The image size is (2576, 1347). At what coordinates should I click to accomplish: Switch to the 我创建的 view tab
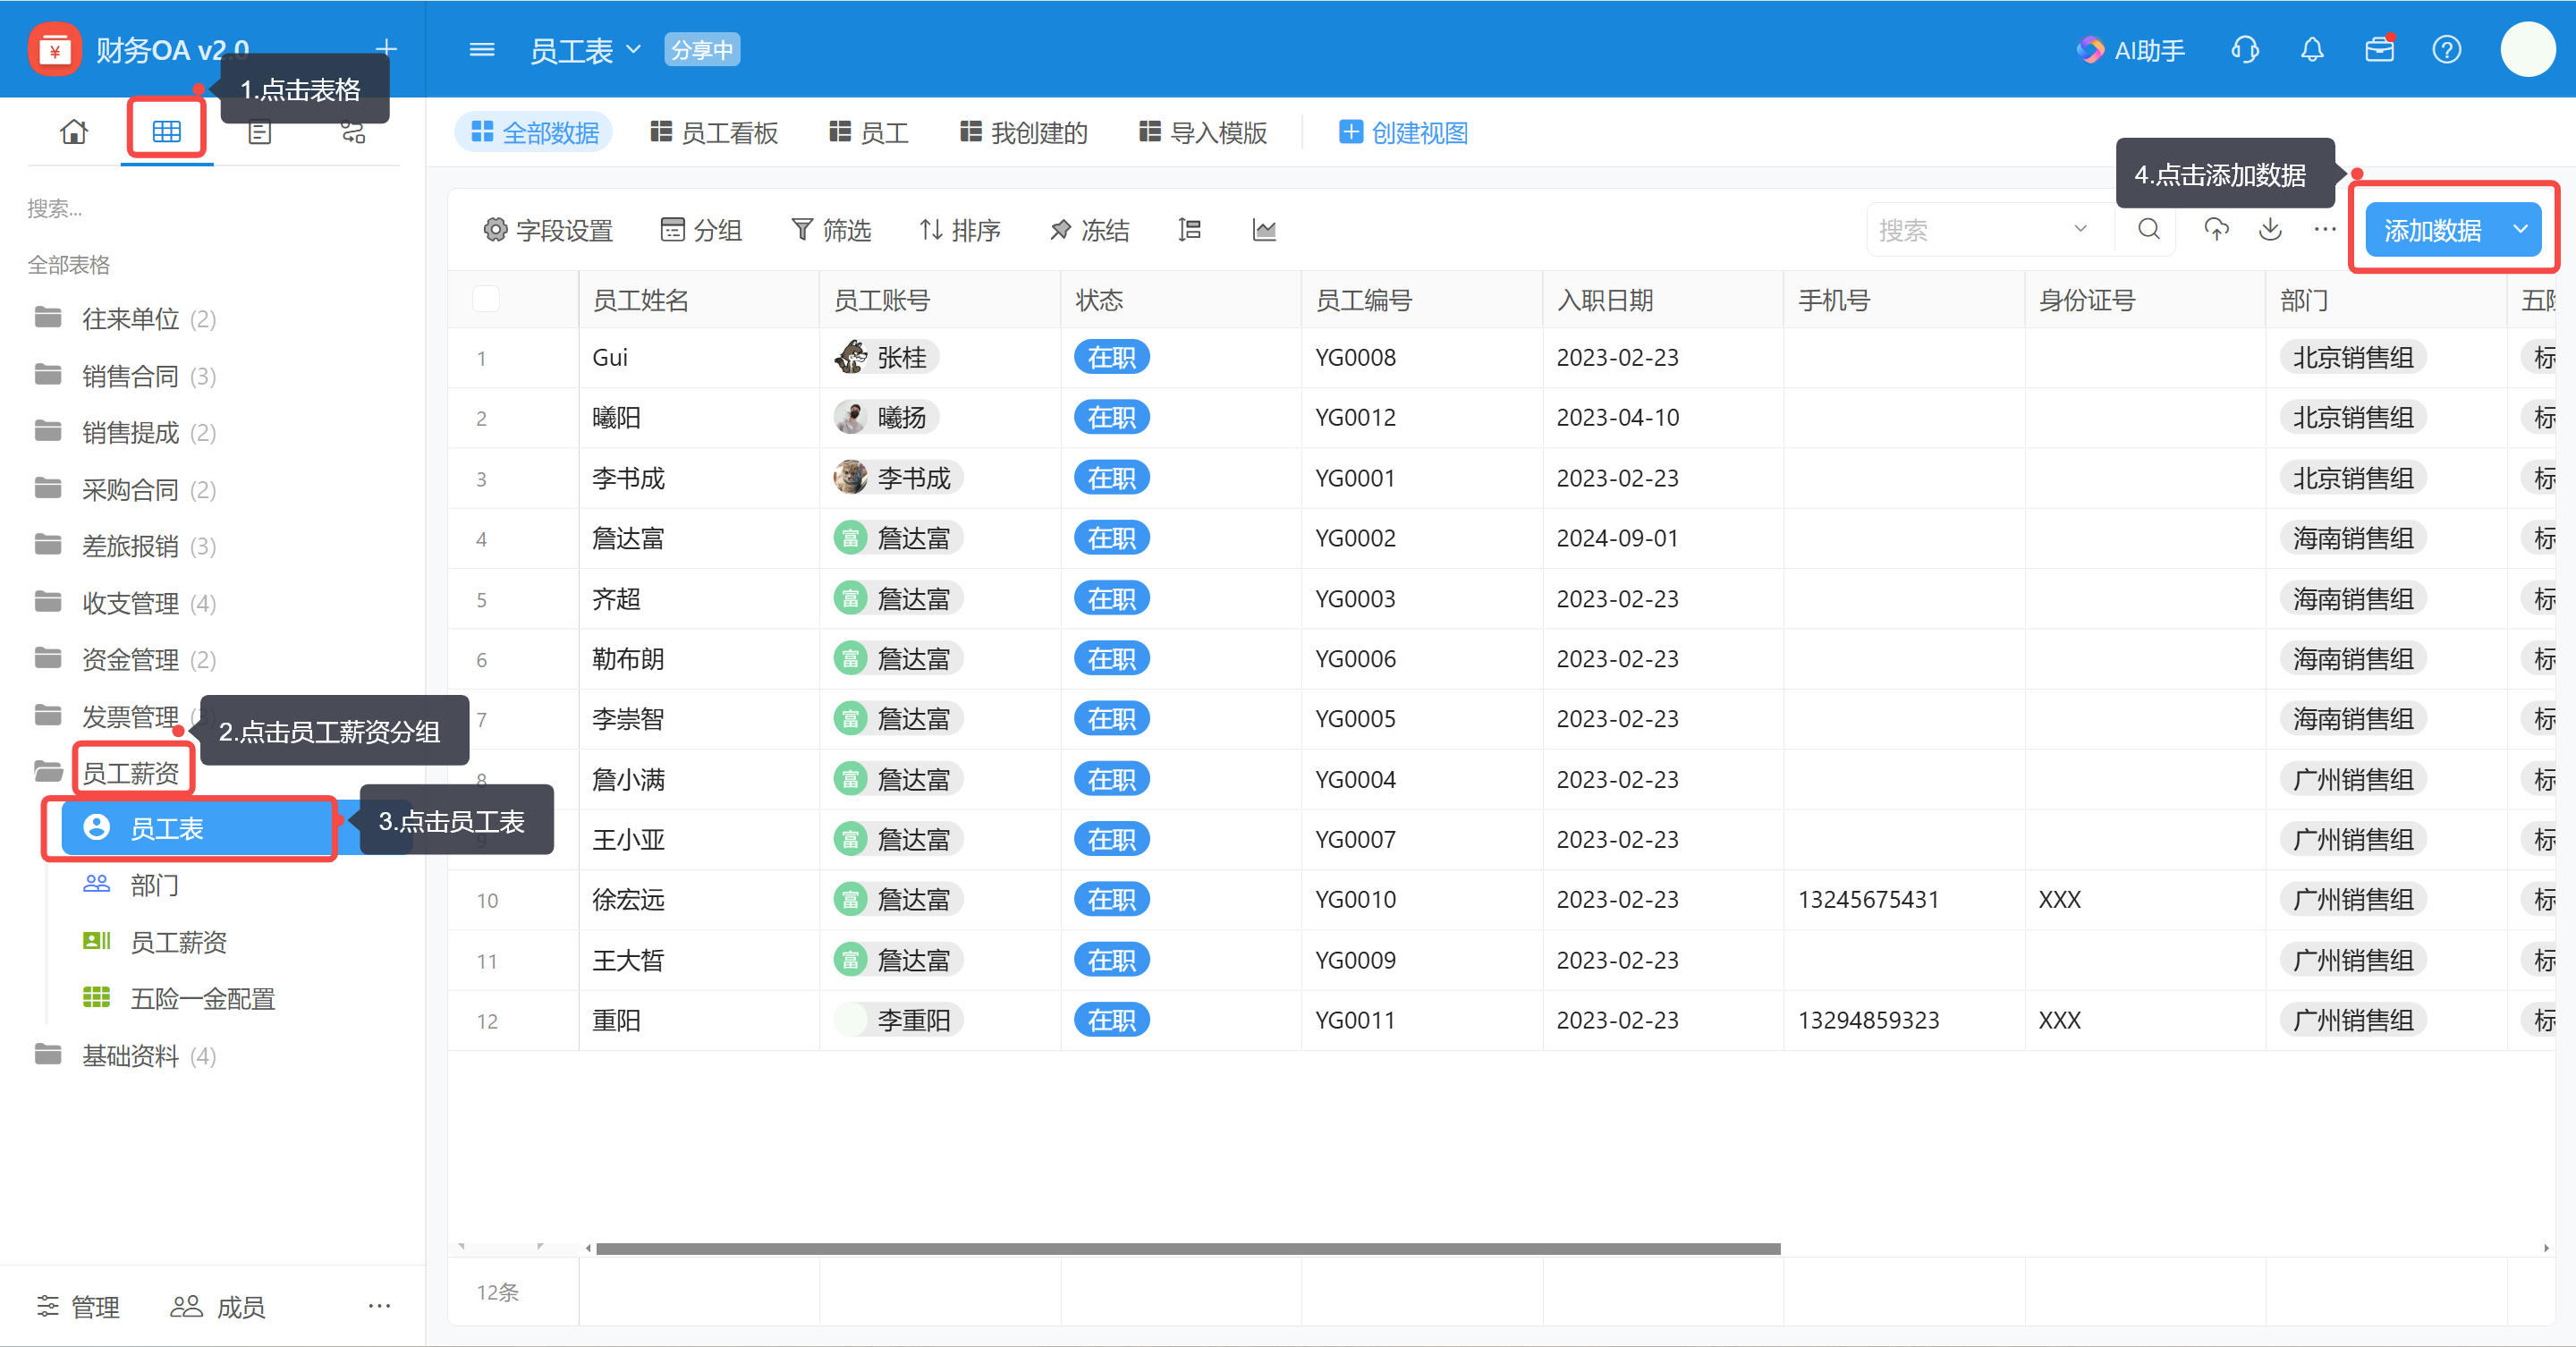coord(1024,132)
